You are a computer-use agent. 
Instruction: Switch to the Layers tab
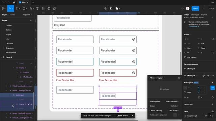(x=5, y=15)
